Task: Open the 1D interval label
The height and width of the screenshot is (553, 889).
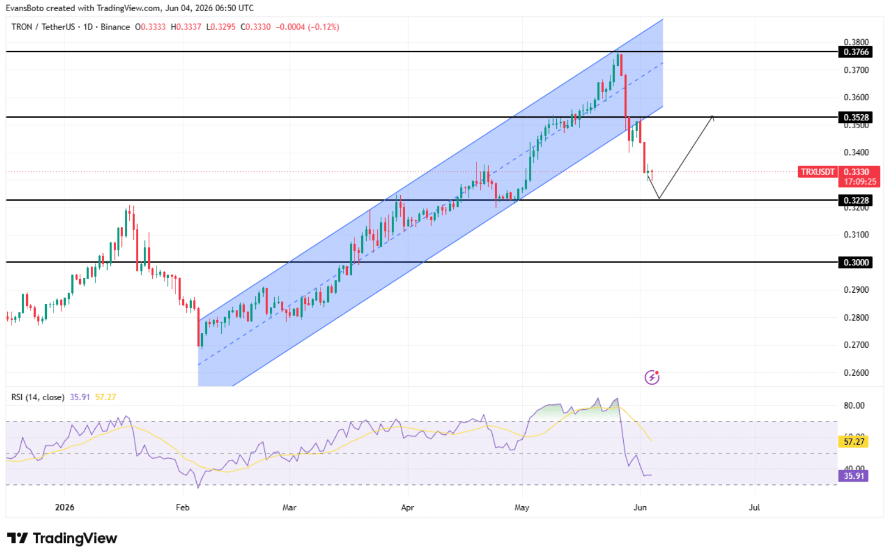Action: click(x=88, y=27)
